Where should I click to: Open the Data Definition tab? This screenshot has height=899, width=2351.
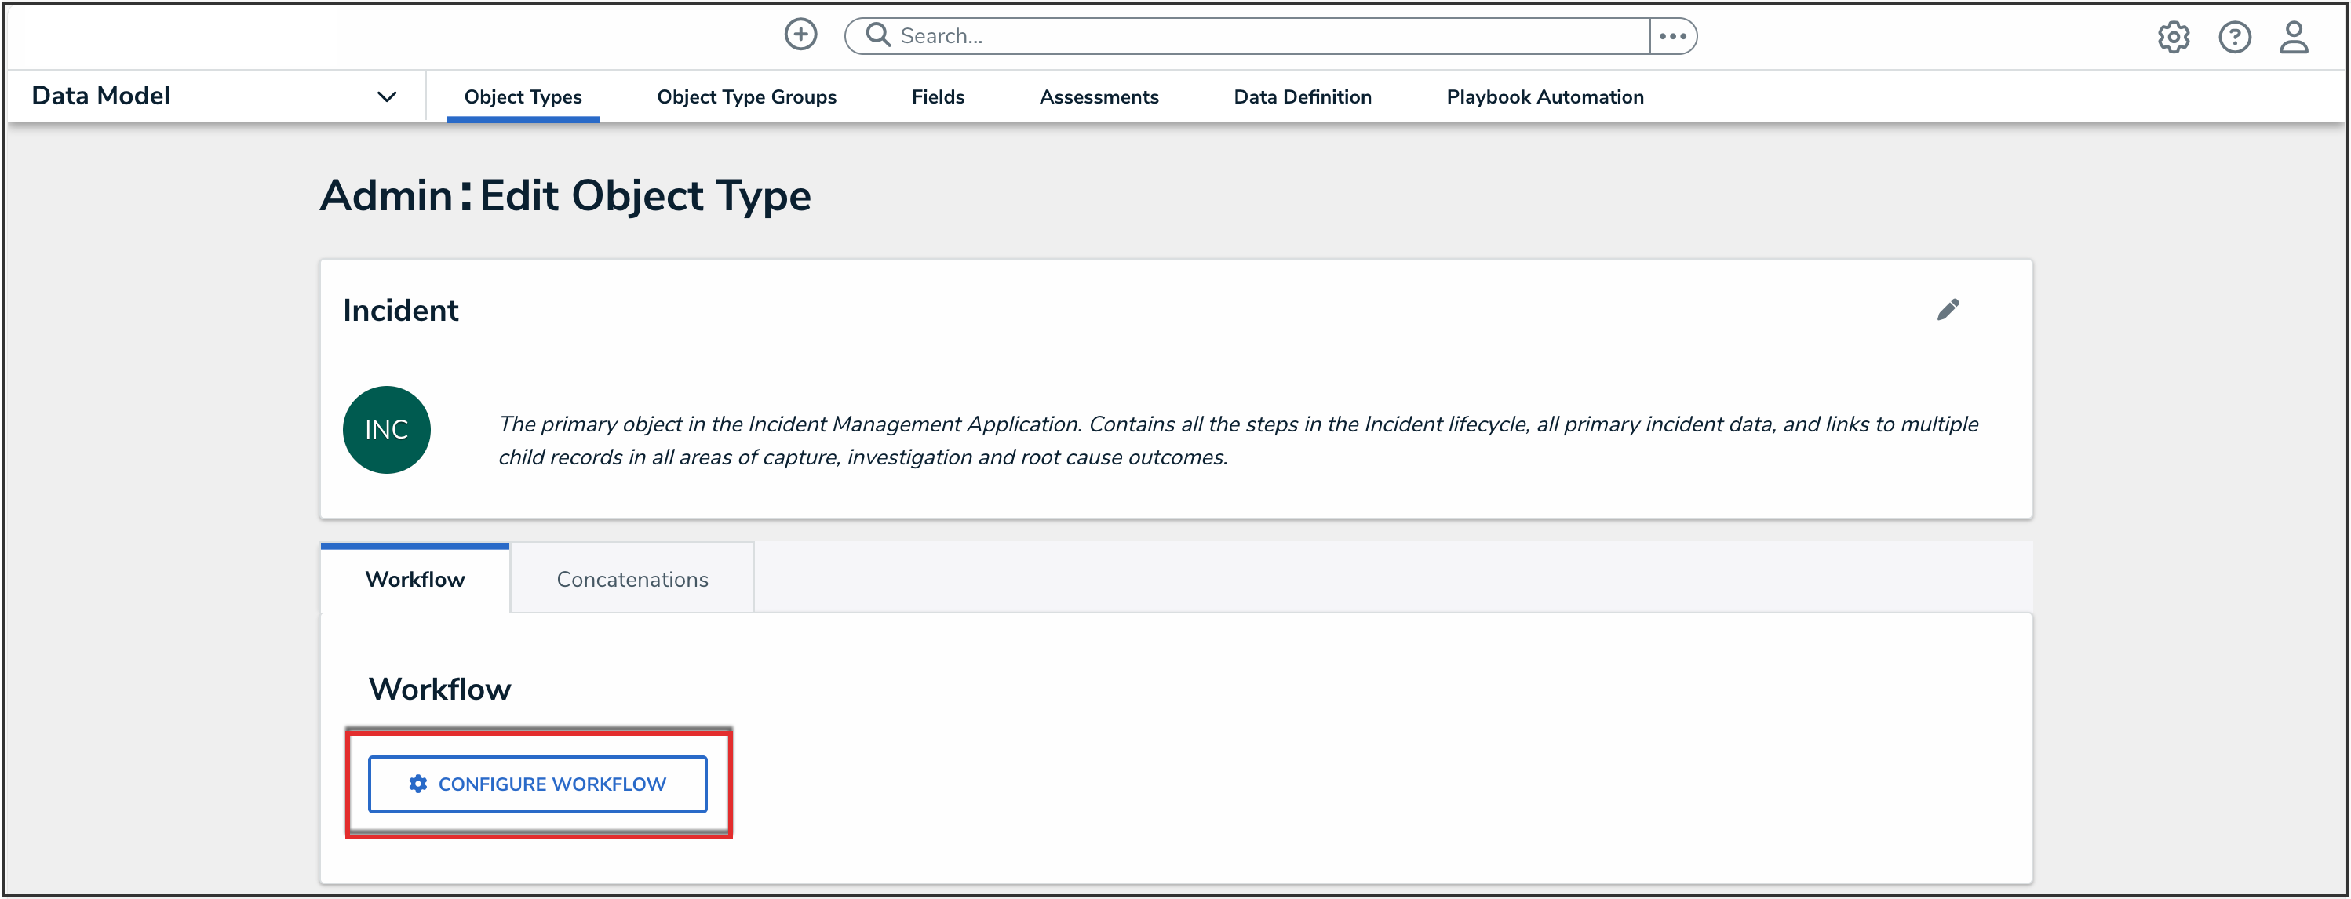[1301, 96]
